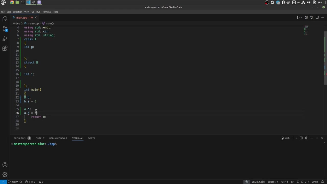This screenshot has height=184, width=327.
Task: Expand the run button dropdown arrow
Action: tap(302, 18)
